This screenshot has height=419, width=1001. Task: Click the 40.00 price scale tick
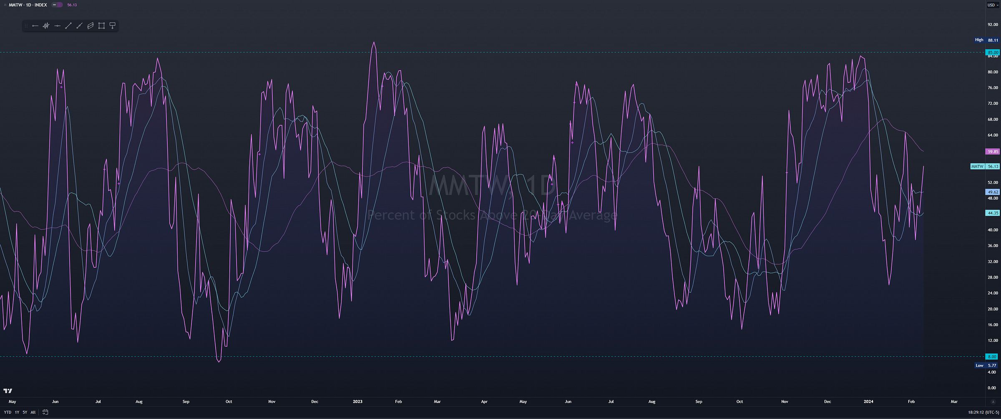(993, 230)
